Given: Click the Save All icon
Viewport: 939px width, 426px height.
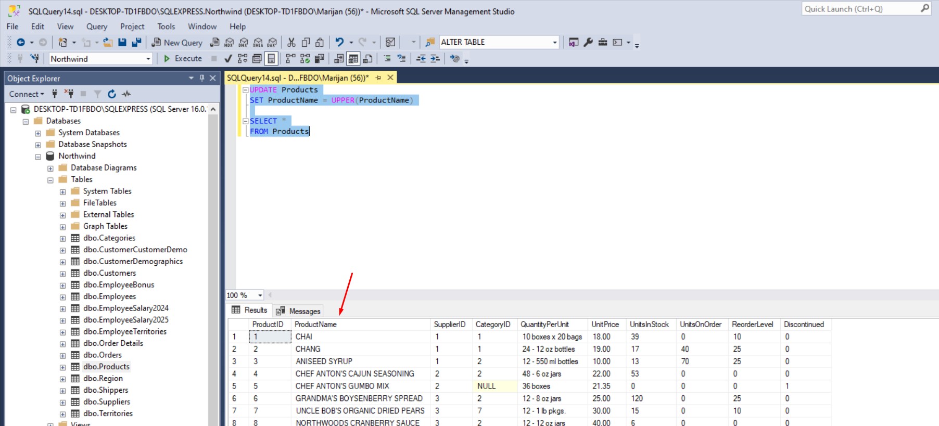Looking at the screenshot, I should tap(136, 43).
